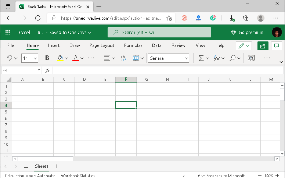Image resolution: width=285 pixels, height=178 pixels.
Task: Click the Go premium diamond icon
Action: [x=233, y=32]
